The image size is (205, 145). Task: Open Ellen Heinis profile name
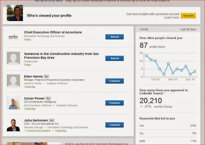(33, 76)
